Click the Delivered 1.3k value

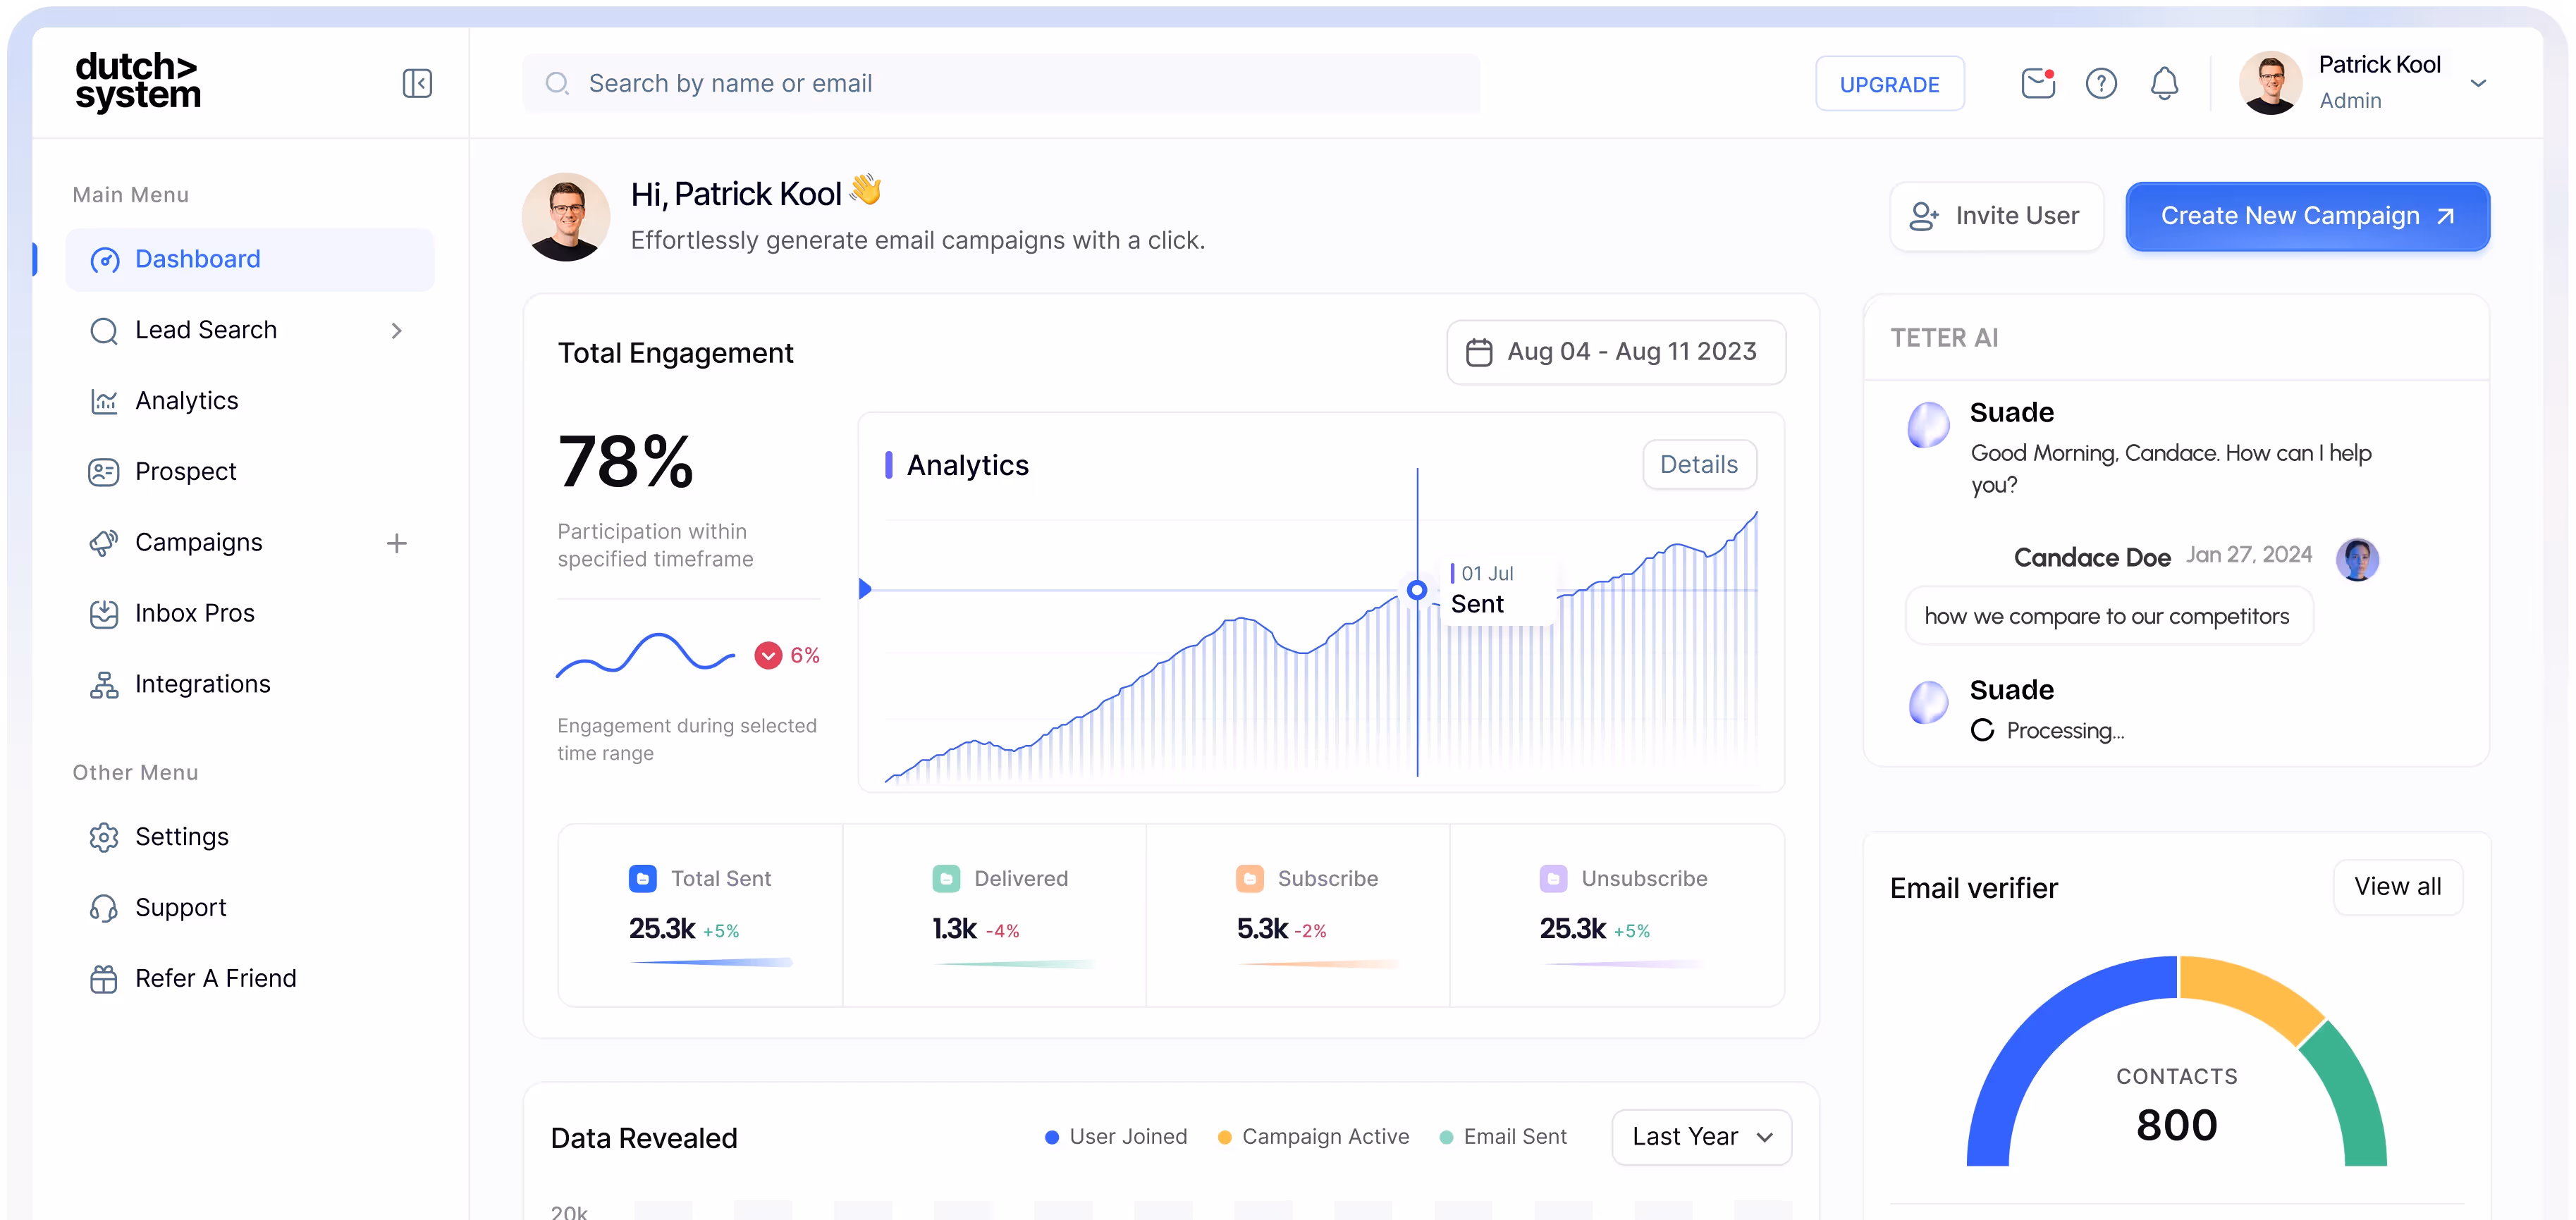954,929
